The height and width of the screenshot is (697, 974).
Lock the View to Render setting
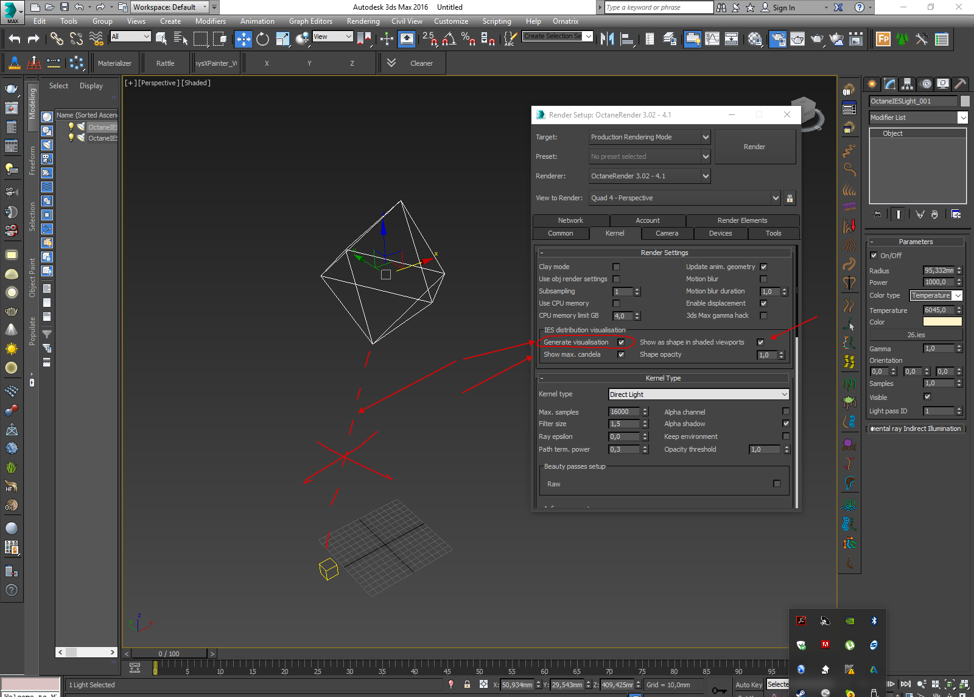tap(790, 198)
